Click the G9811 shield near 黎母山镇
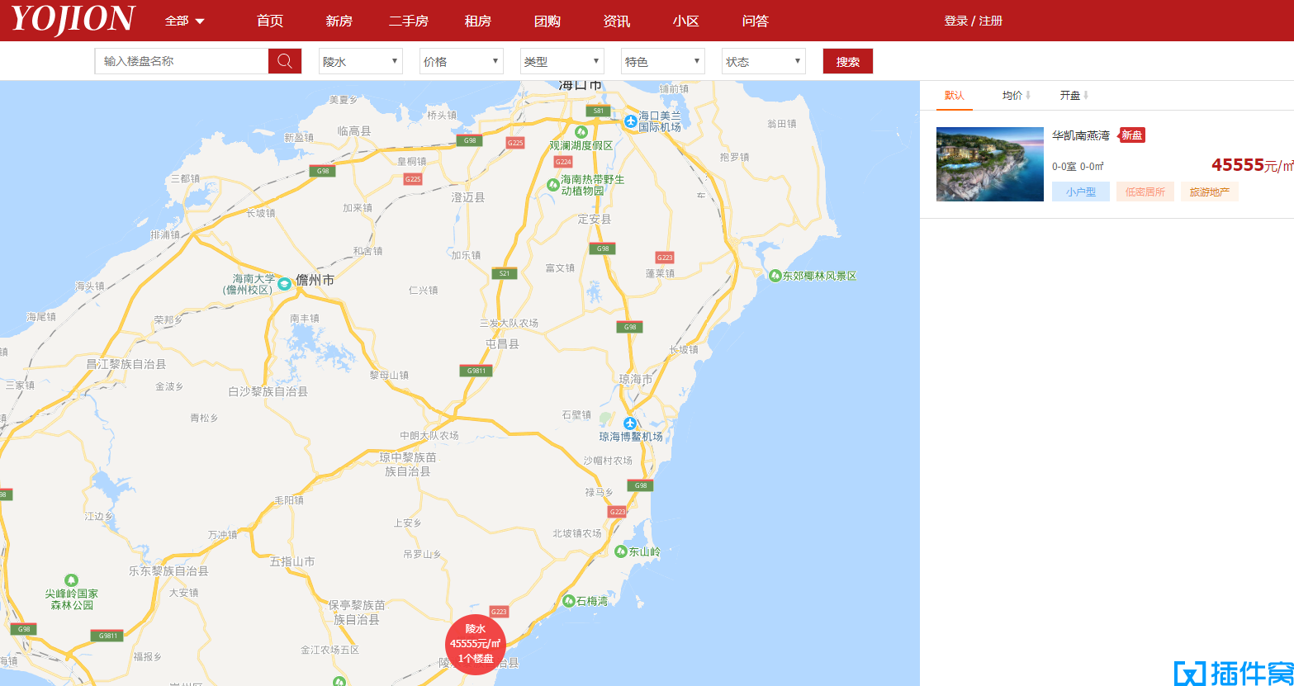 [476, 371]
